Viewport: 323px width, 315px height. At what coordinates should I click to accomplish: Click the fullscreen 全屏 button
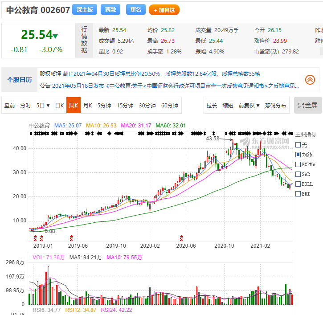(308, 105)
